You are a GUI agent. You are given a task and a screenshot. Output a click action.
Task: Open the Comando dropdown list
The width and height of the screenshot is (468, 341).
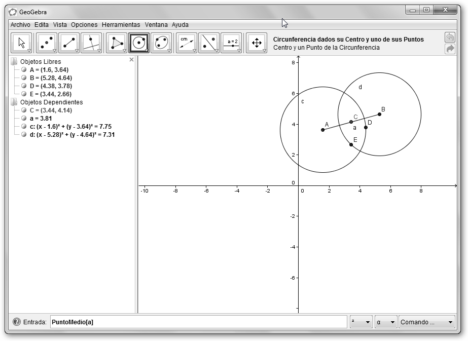pos(426,322)
